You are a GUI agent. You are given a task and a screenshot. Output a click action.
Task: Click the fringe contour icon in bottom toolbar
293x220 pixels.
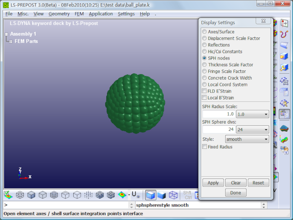coord(122,195)
